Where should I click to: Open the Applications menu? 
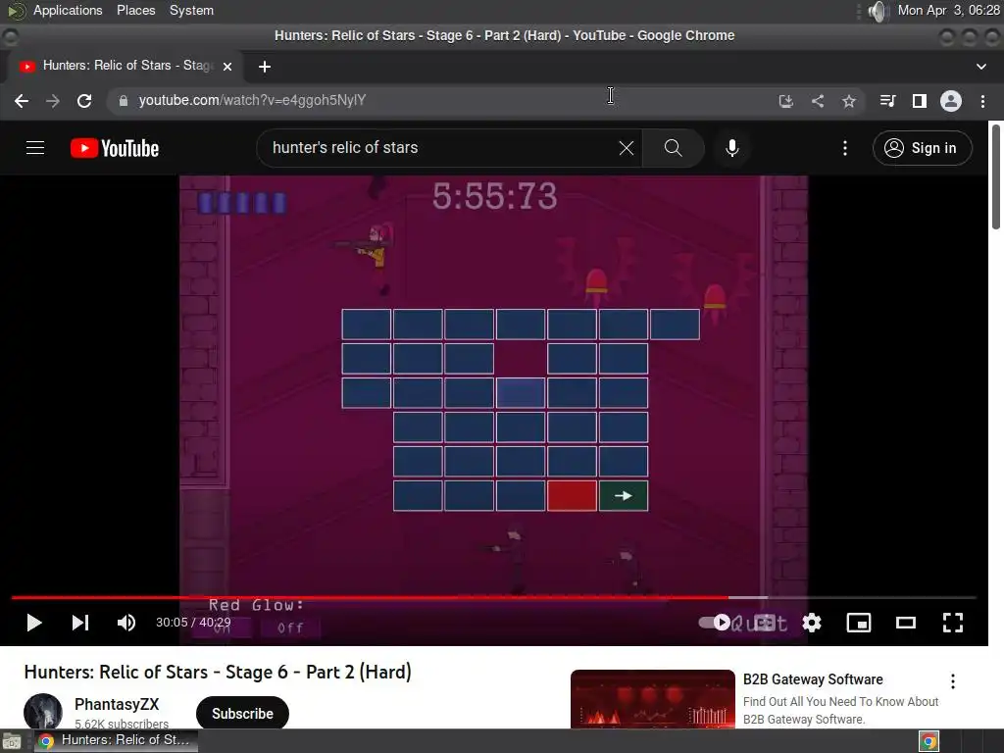tap(68, 10)
